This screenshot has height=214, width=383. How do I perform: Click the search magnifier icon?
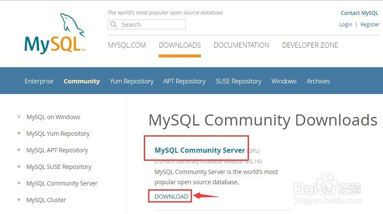113,24
